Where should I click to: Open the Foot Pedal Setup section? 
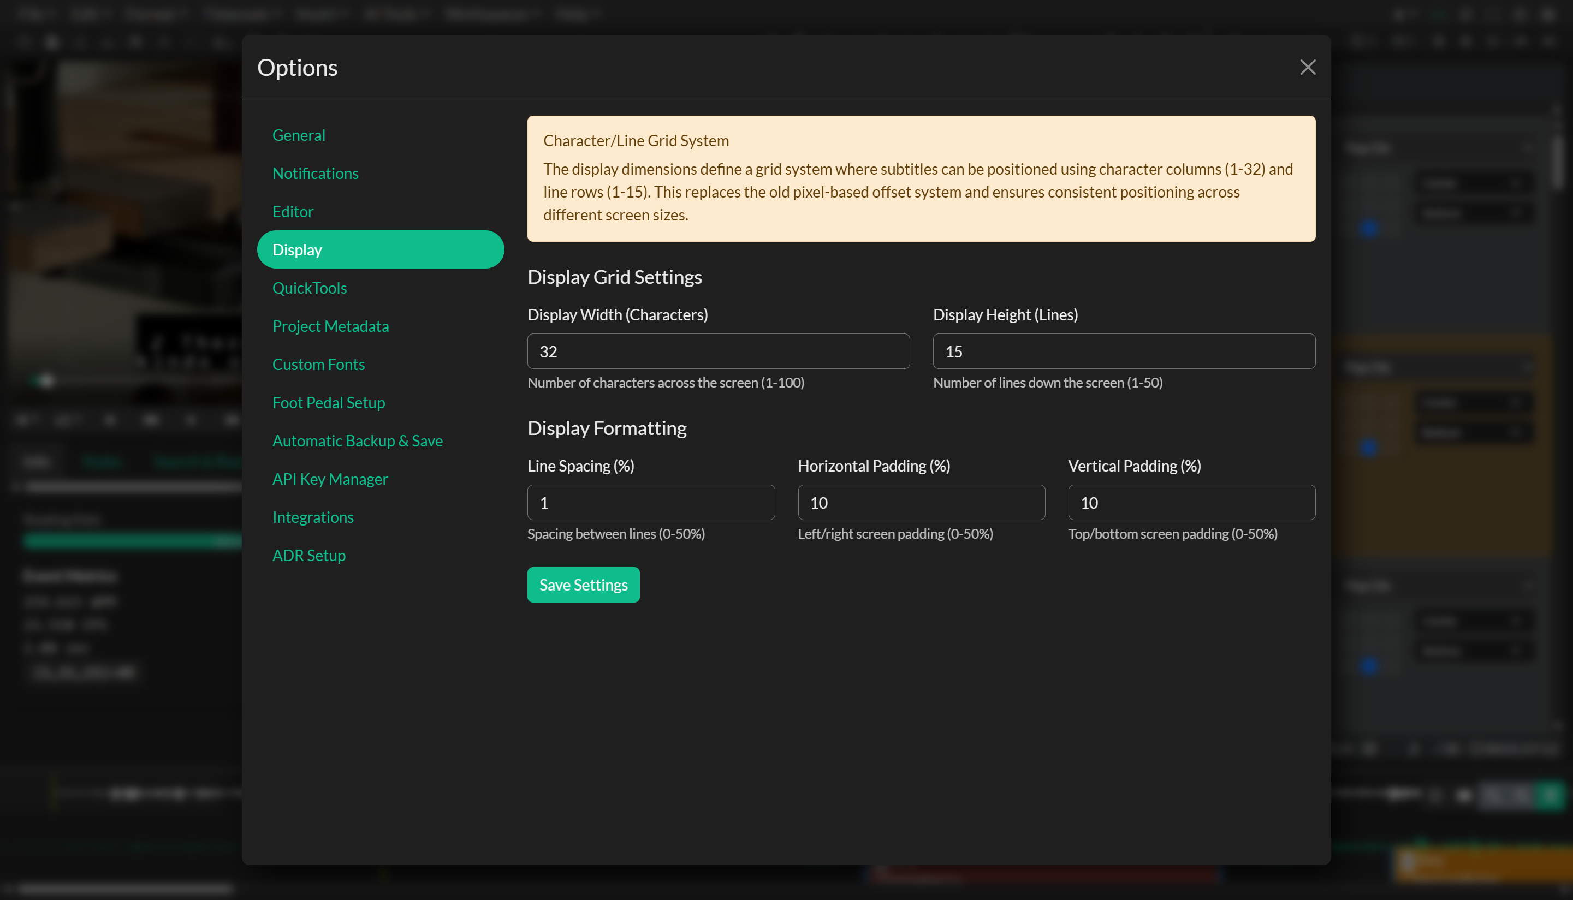328,402
